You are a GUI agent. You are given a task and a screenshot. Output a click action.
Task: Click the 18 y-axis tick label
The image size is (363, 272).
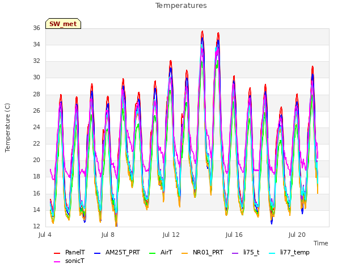point(36,177)
